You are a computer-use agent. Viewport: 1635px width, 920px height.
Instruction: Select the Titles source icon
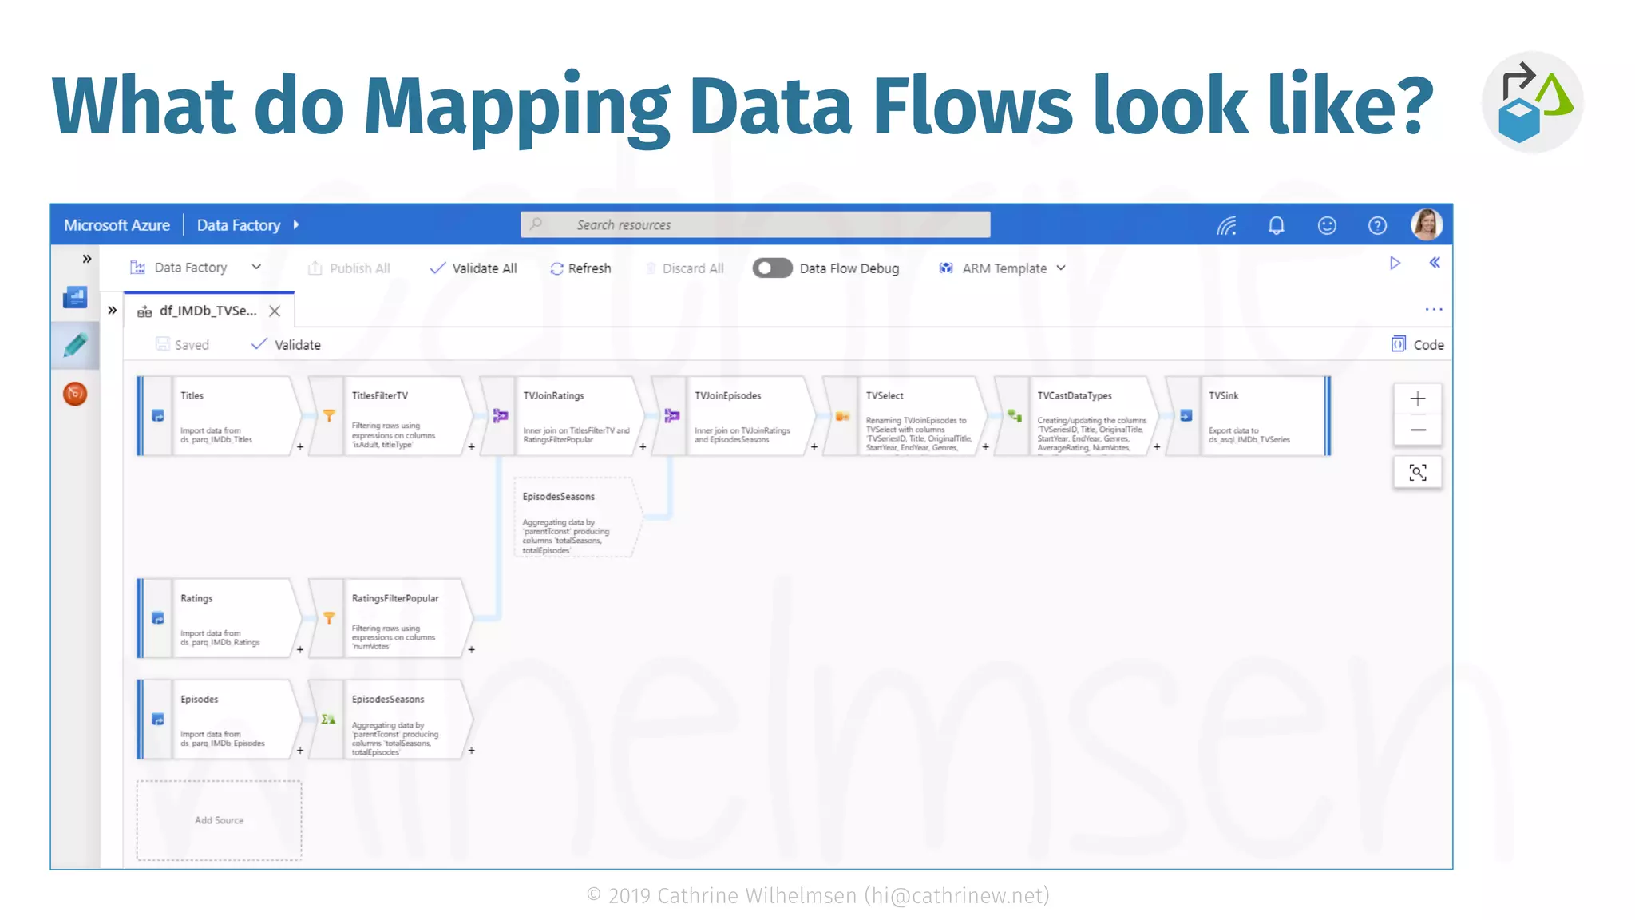tap(158, 416)
